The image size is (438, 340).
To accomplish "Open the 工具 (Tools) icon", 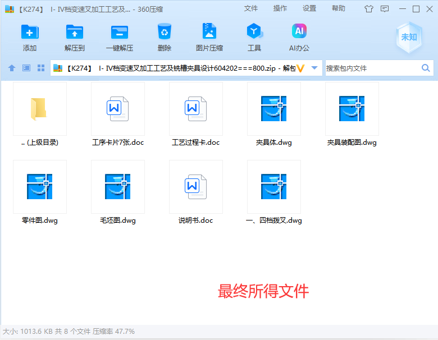I will pyautogui.click(x=254, y=31).
